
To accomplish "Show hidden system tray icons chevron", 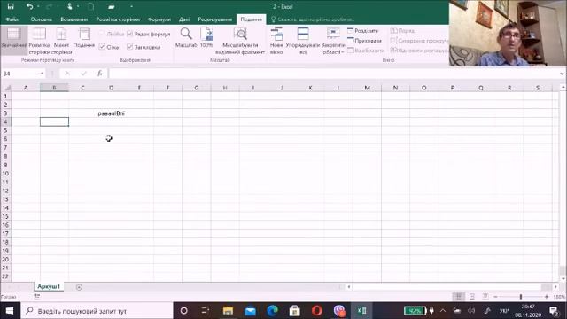I will [443, 311].
